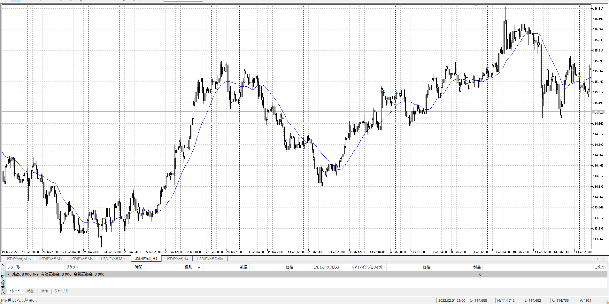Screen dimensions: 609x304
Task: Click the 115.085 horizontal line price label
Action: 598,112
